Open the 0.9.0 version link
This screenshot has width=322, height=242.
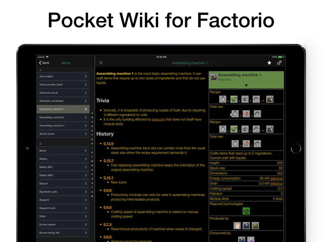pyautogui.click(x=108, y=190)
